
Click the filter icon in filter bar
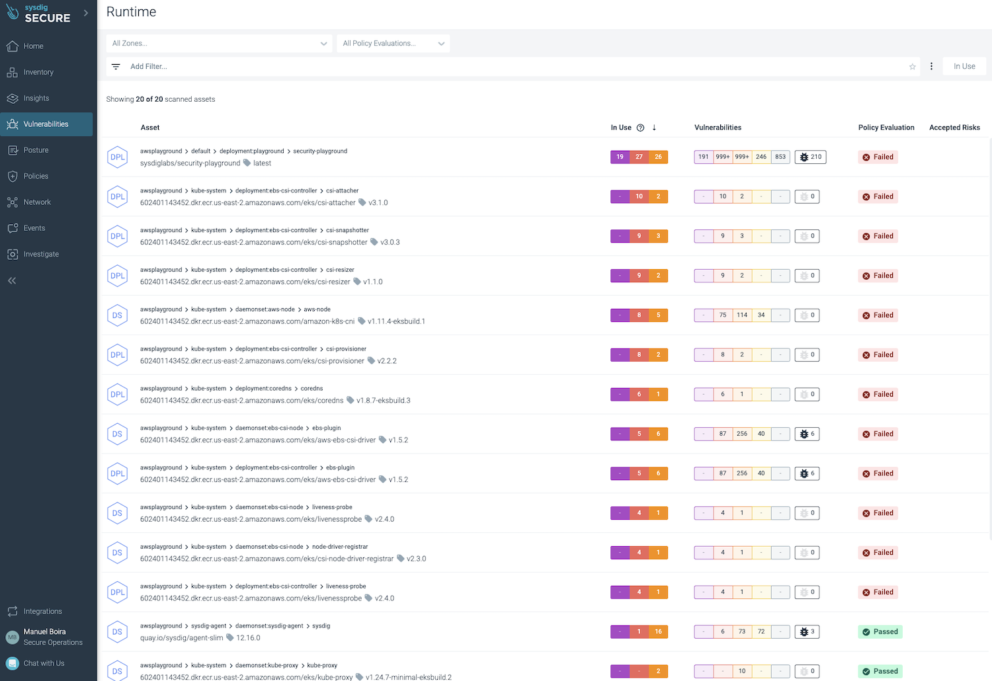116,67
